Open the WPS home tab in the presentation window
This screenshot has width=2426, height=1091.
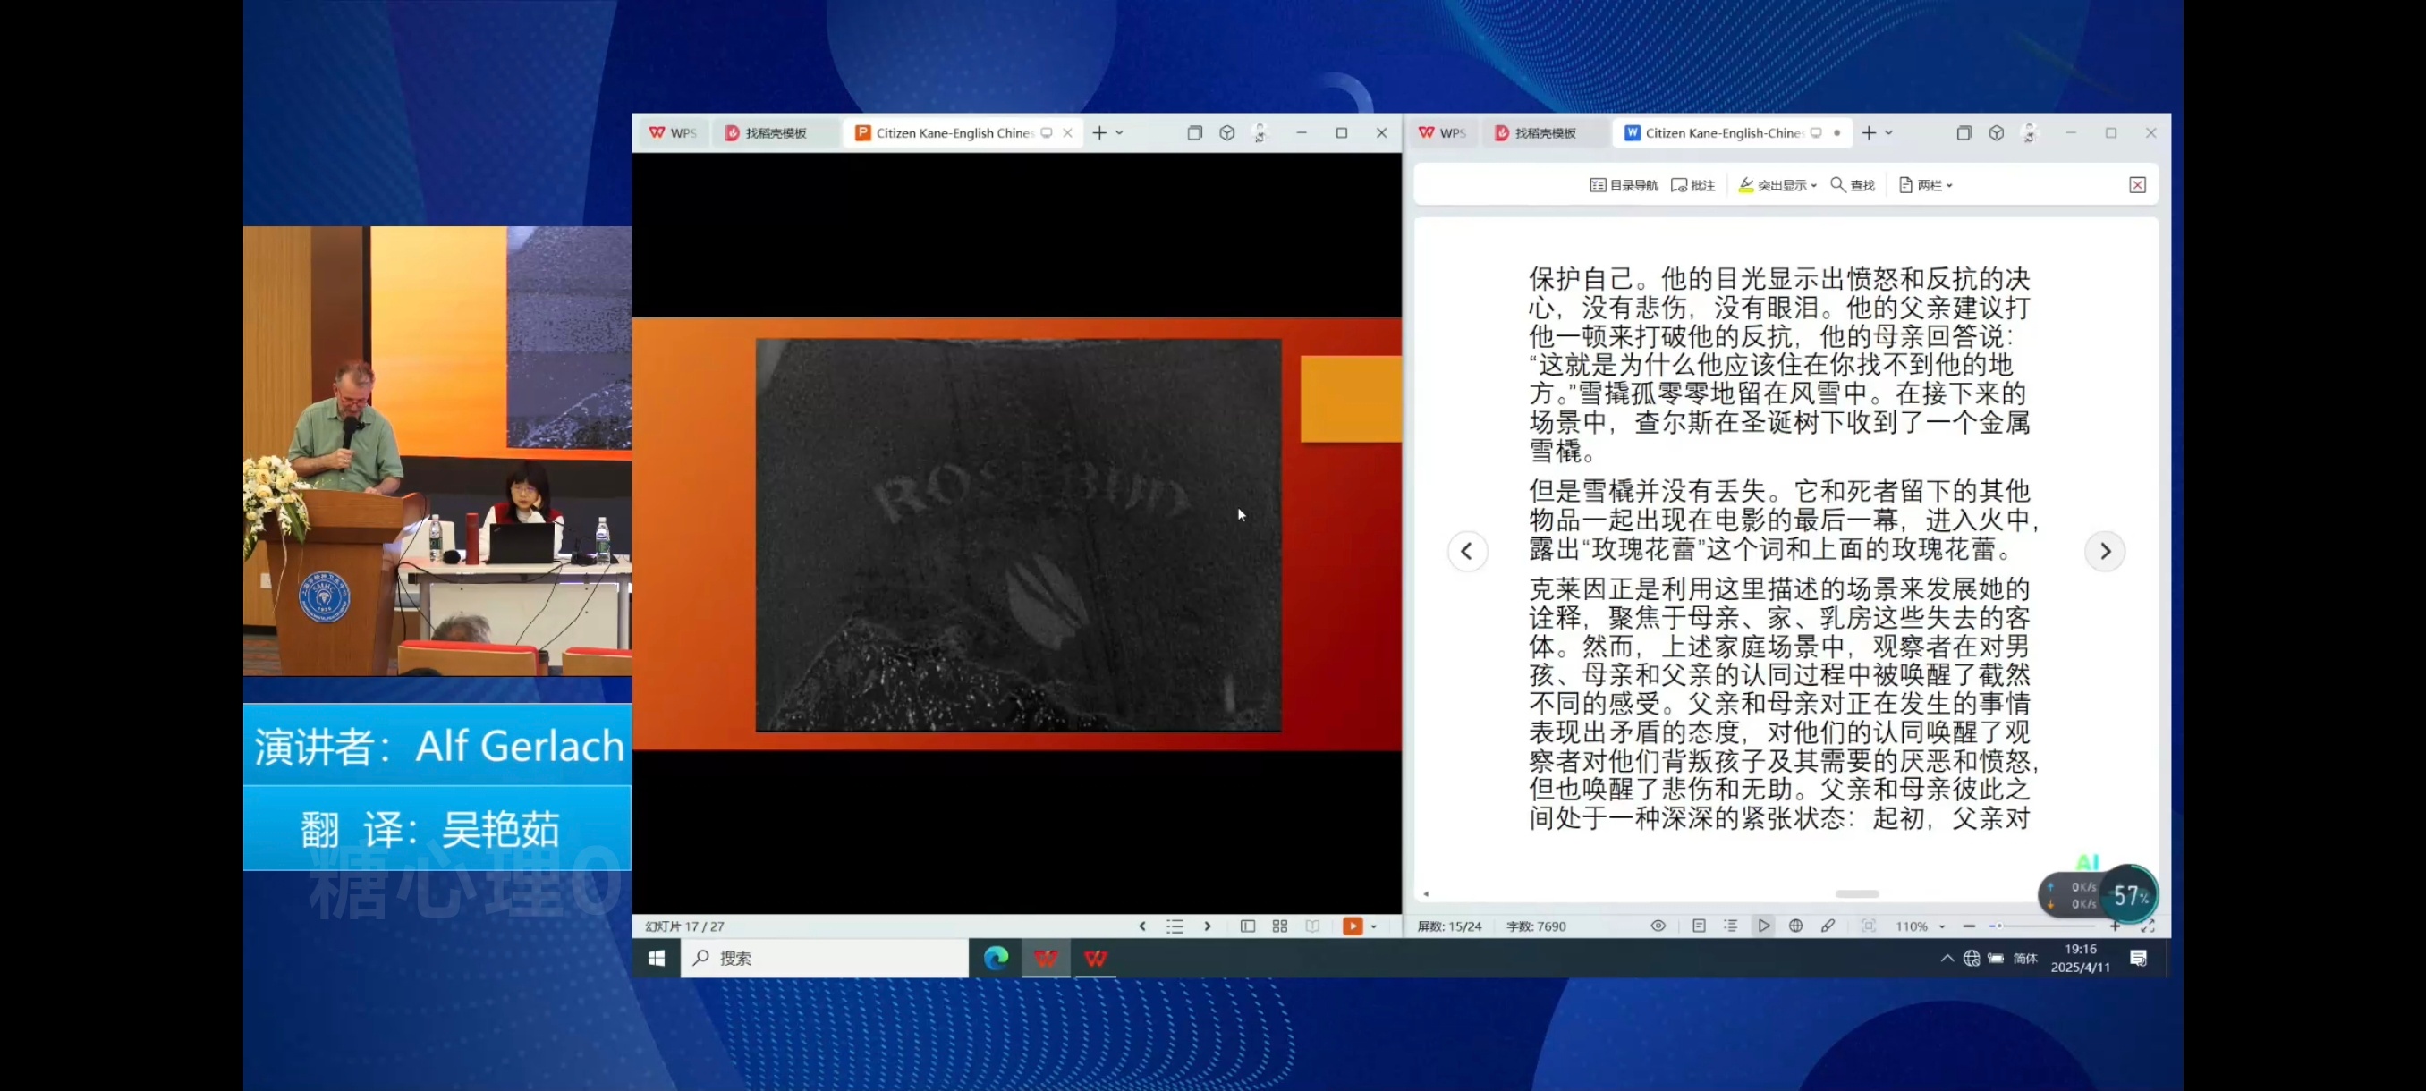tap(673, 132)
